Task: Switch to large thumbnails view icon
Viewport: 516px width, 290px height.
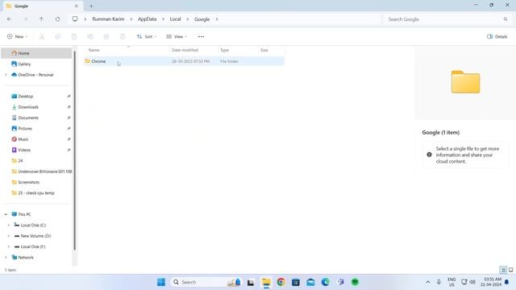Action: [x=510, y=270]
